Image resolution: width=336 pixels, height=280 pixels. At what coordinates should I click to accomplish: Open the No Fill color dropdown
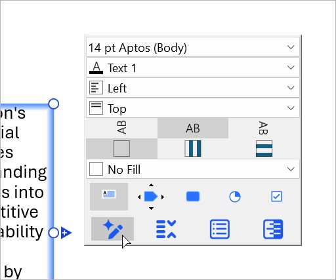click(193, 169)
